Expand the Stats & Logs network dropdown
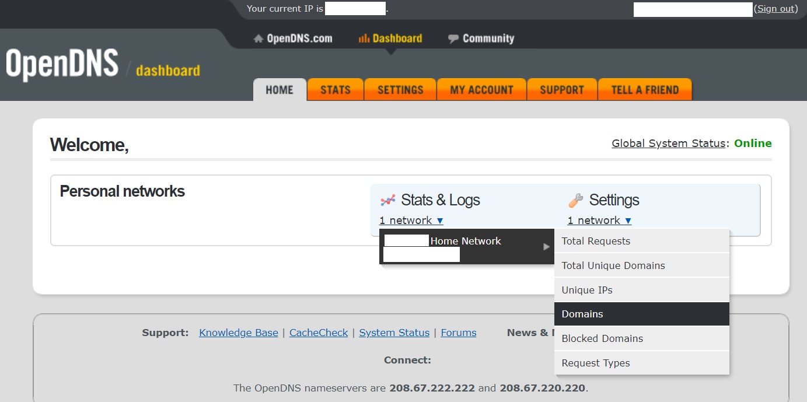The width and height of the screenshot is (807, 402). coord(411,221)
